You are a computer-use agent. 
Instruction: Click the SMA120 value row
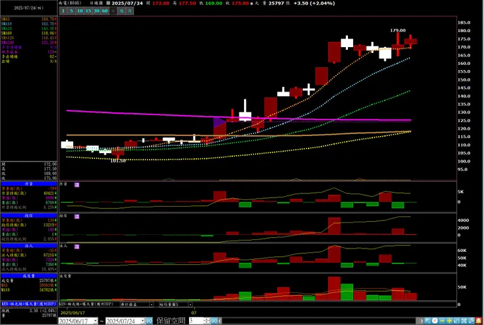29,38
